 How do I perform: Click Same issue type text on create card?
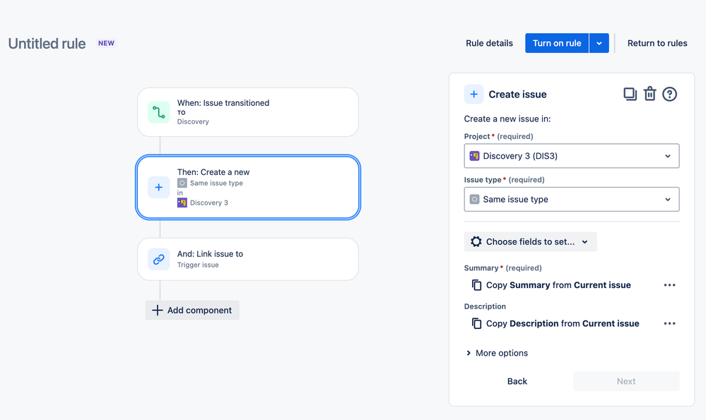(x=216, y=183)
